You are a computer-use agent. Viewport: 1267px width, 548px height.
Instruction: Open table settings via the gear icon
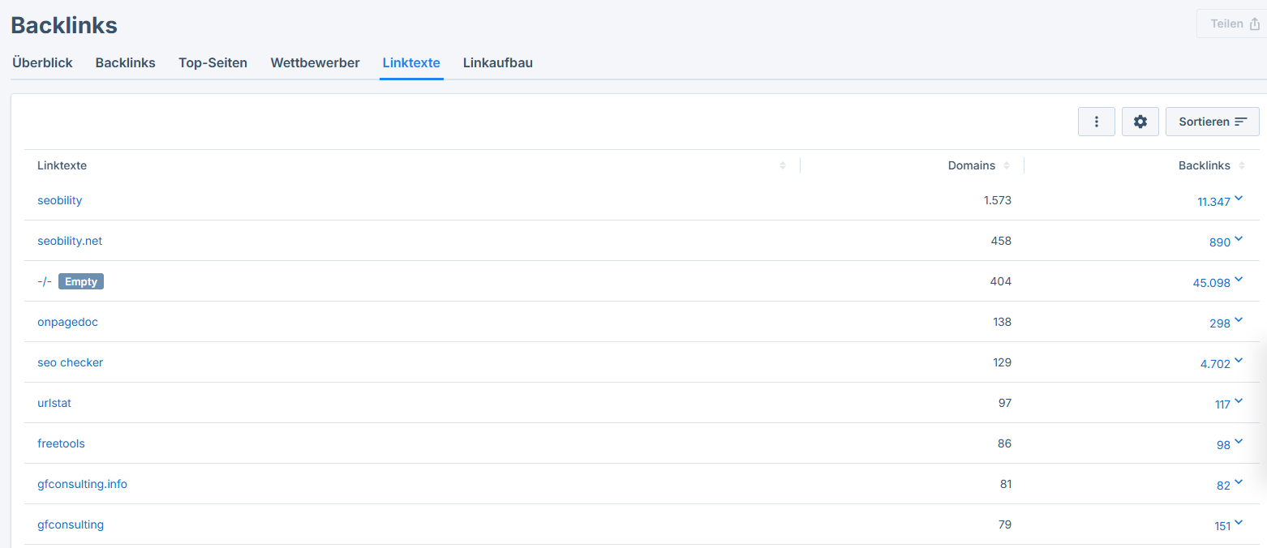tap(1140, 122)
